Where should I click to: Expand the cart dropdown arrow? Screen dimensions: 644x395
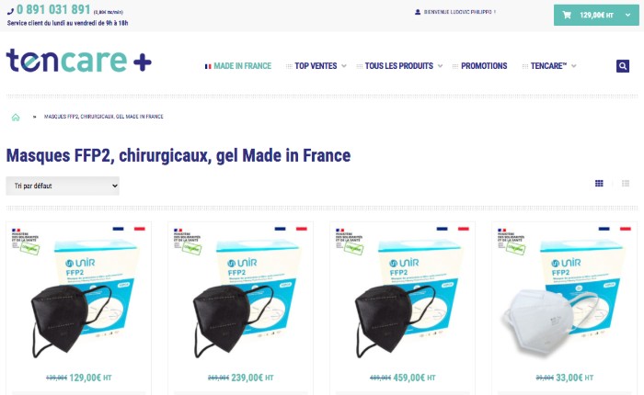click(x=627, y=16)
